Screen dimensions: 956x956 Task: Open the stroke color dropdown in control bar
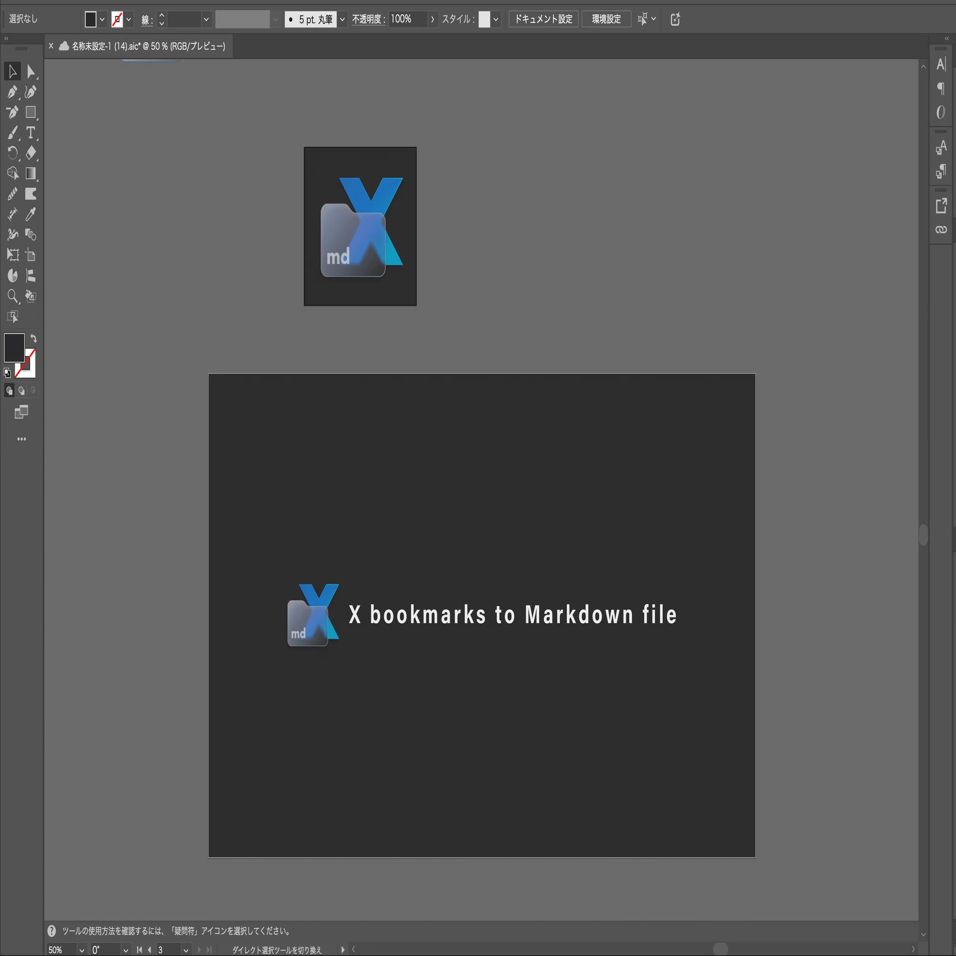[129, 19]
